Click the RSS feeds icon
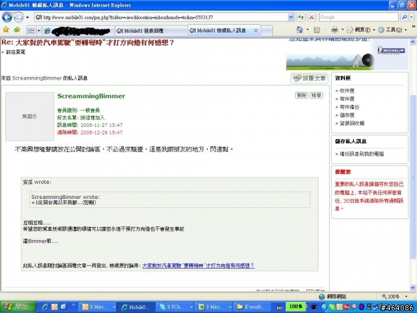 point(317,30)
